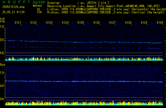Click the "meteor" label
166x108 pixels.
click(x=37, y=6)
